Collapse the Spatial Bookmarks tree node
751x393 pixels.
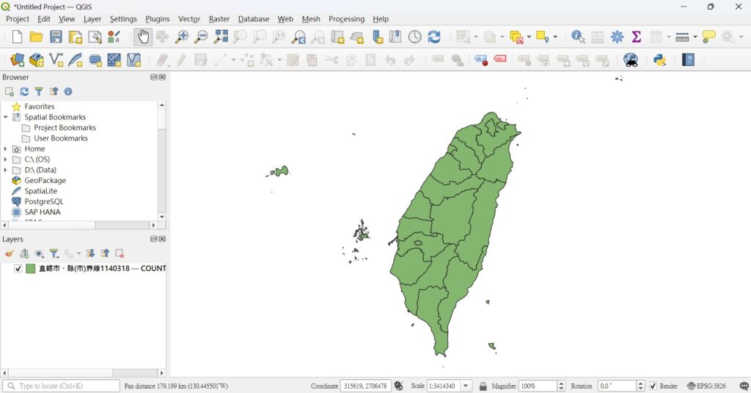(6, 117)
